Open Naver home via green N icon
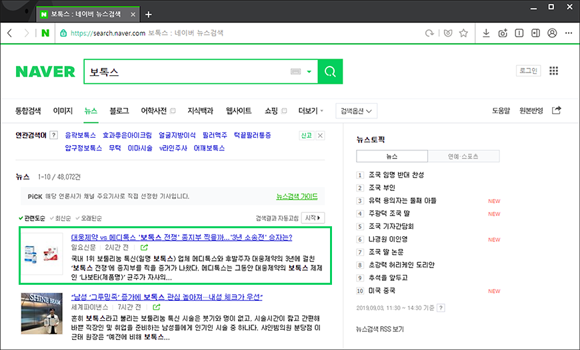 (x=45, y=33)
